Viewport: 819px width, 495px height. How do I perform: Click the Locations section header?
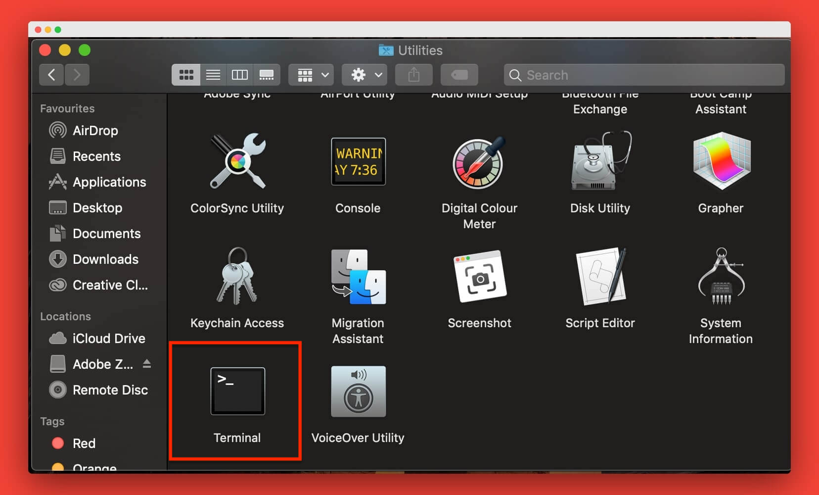tap(65, 316)
